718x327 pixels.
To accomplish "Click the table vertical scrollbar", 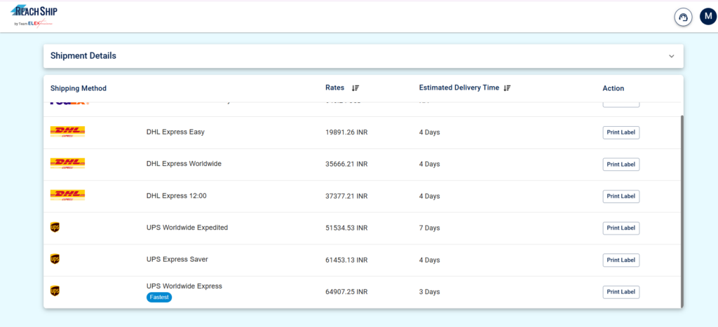I will click(x=682, y=211).
